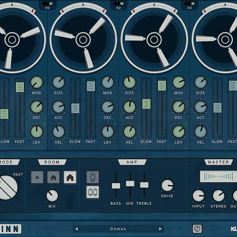Click the MASTER section label
The image size is (237, 237).
(x=219, y=162)
